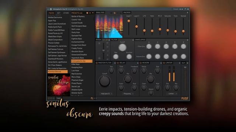Click the second layout view icon beside Tags

tap(51, 98)
